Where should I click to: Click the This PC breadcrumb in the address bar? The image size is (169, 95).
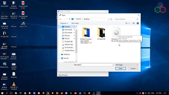[x=78, y=19]
